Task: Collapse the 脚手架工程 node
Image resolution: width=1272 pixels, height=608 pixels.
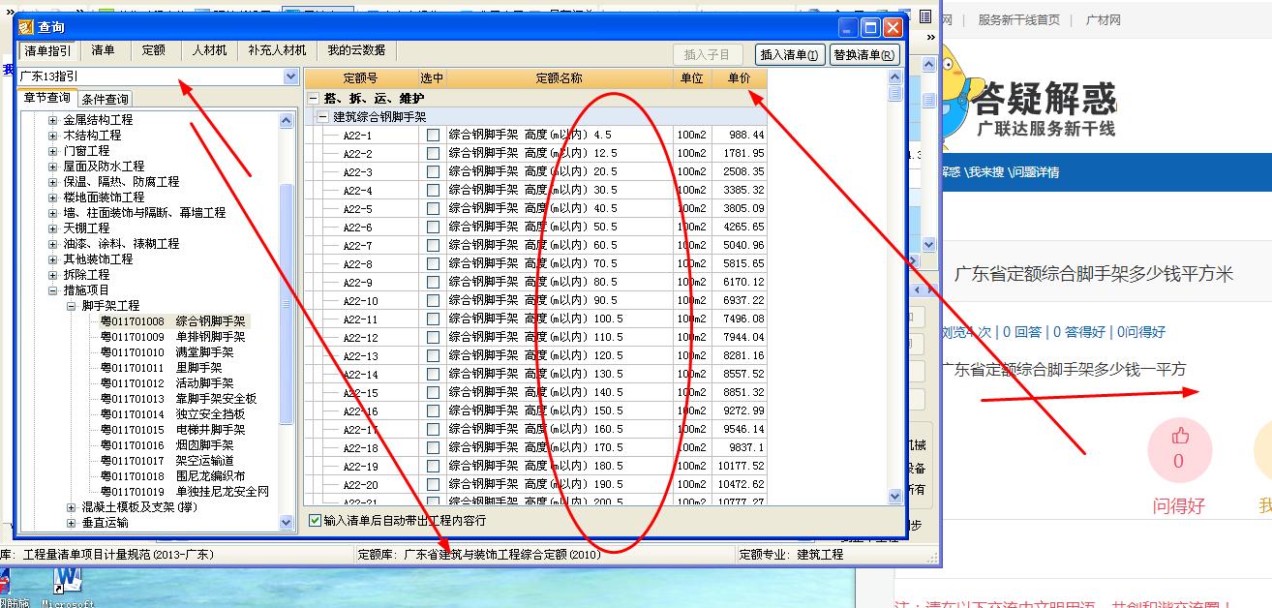Action: pos(72,306)
